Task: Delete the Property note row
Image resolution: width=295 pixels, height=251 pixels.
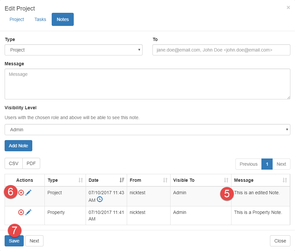Action: point(21,213)
